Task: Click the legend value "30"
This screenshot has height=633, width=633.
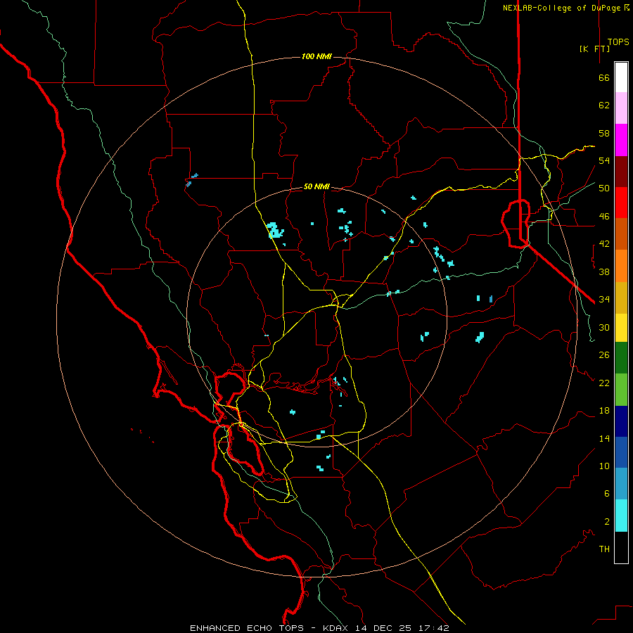Action: point(604,327)
